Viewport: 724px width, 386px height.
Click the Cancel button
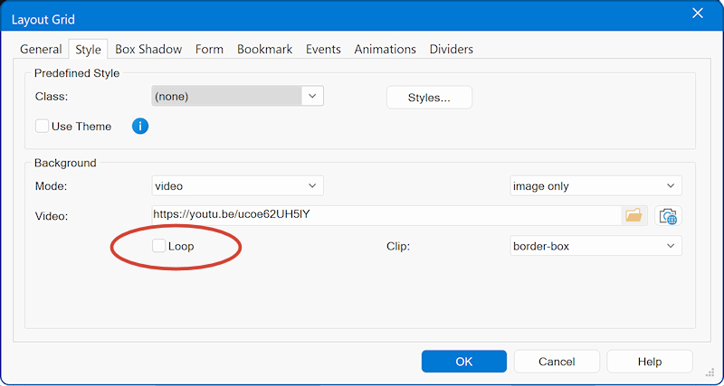click(x=557, y=361)
